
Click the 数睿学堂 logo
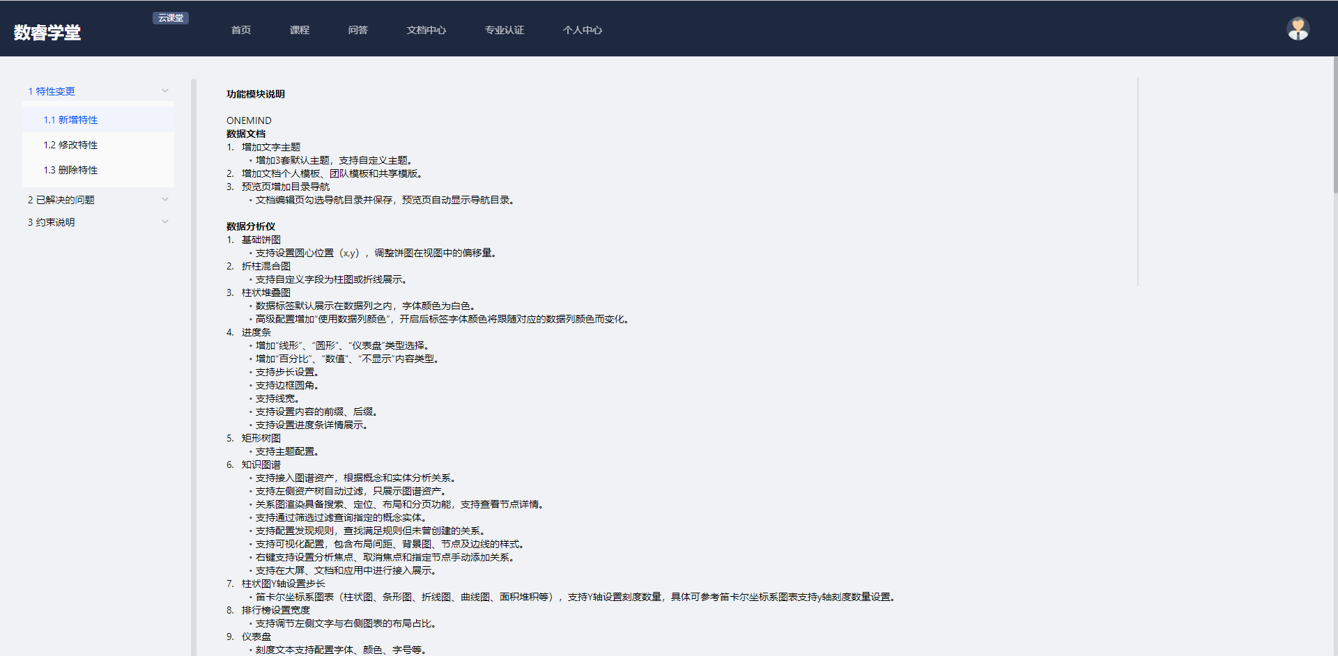[x=47, y=33]
